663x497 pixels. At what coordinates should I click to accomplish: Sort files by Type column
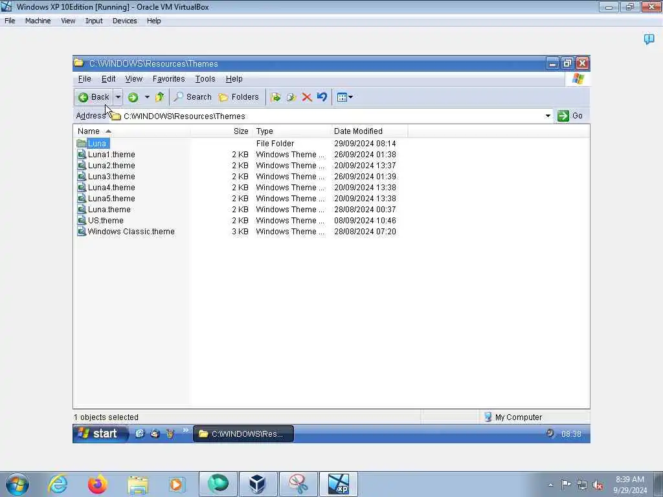[291, 131]
